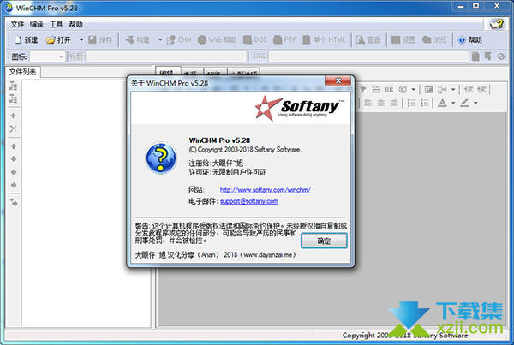Click the help book icon at menu bar right

click(x=497, y=24)
